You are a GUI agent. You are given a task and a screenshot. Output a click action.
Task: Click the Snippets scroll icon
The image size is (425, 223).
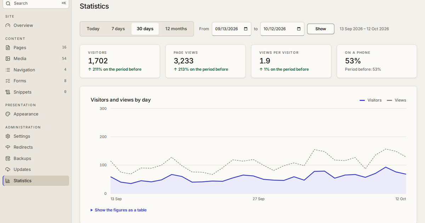click(8, 92)
